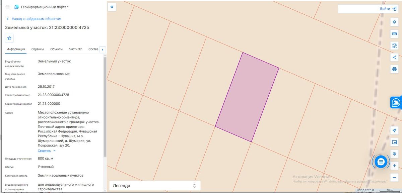Expand the Легенда dropdown
402x193 pixels.
click(x=155, y=186)
